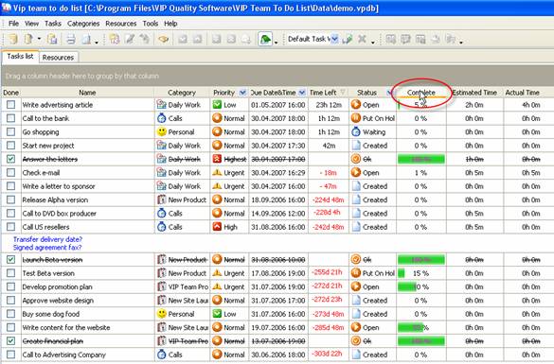Click the Urgent warning icon for Check e-mail
This screenshot has height=364, width=554.
click(217, 172)
